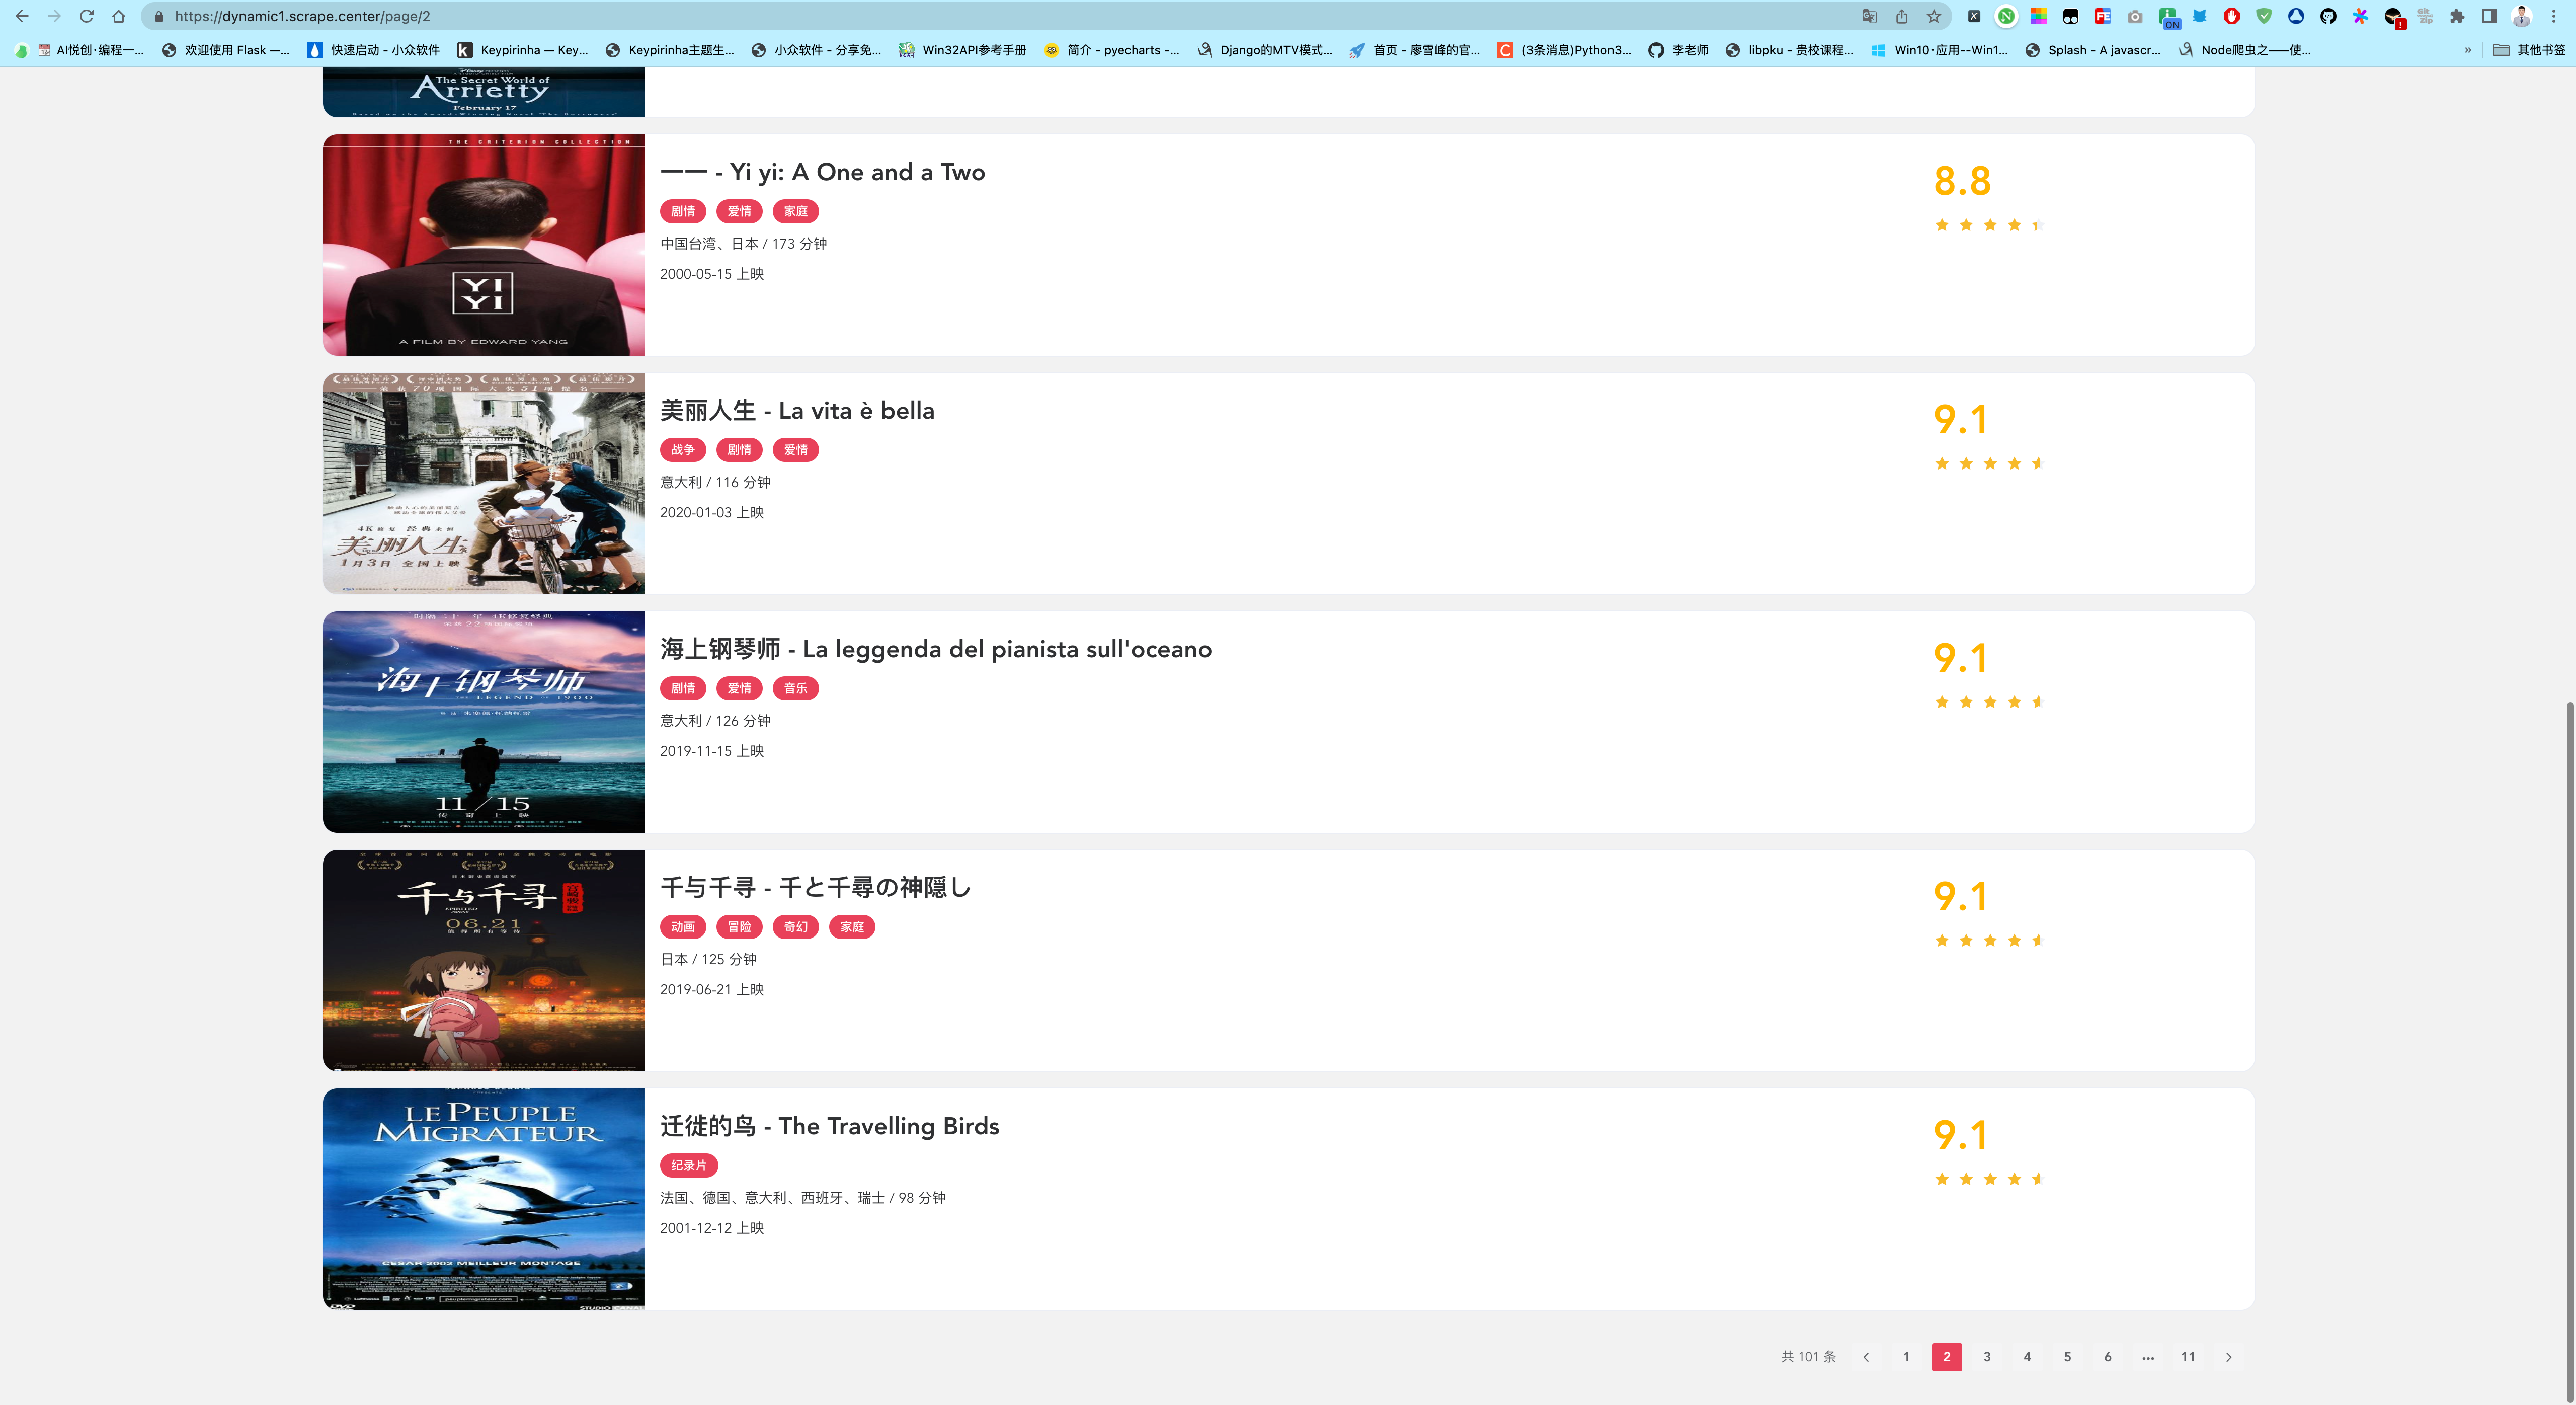Go to page 4 in pagination
Viewport: 2576px width, 1405px height.
point(2027,1357)
